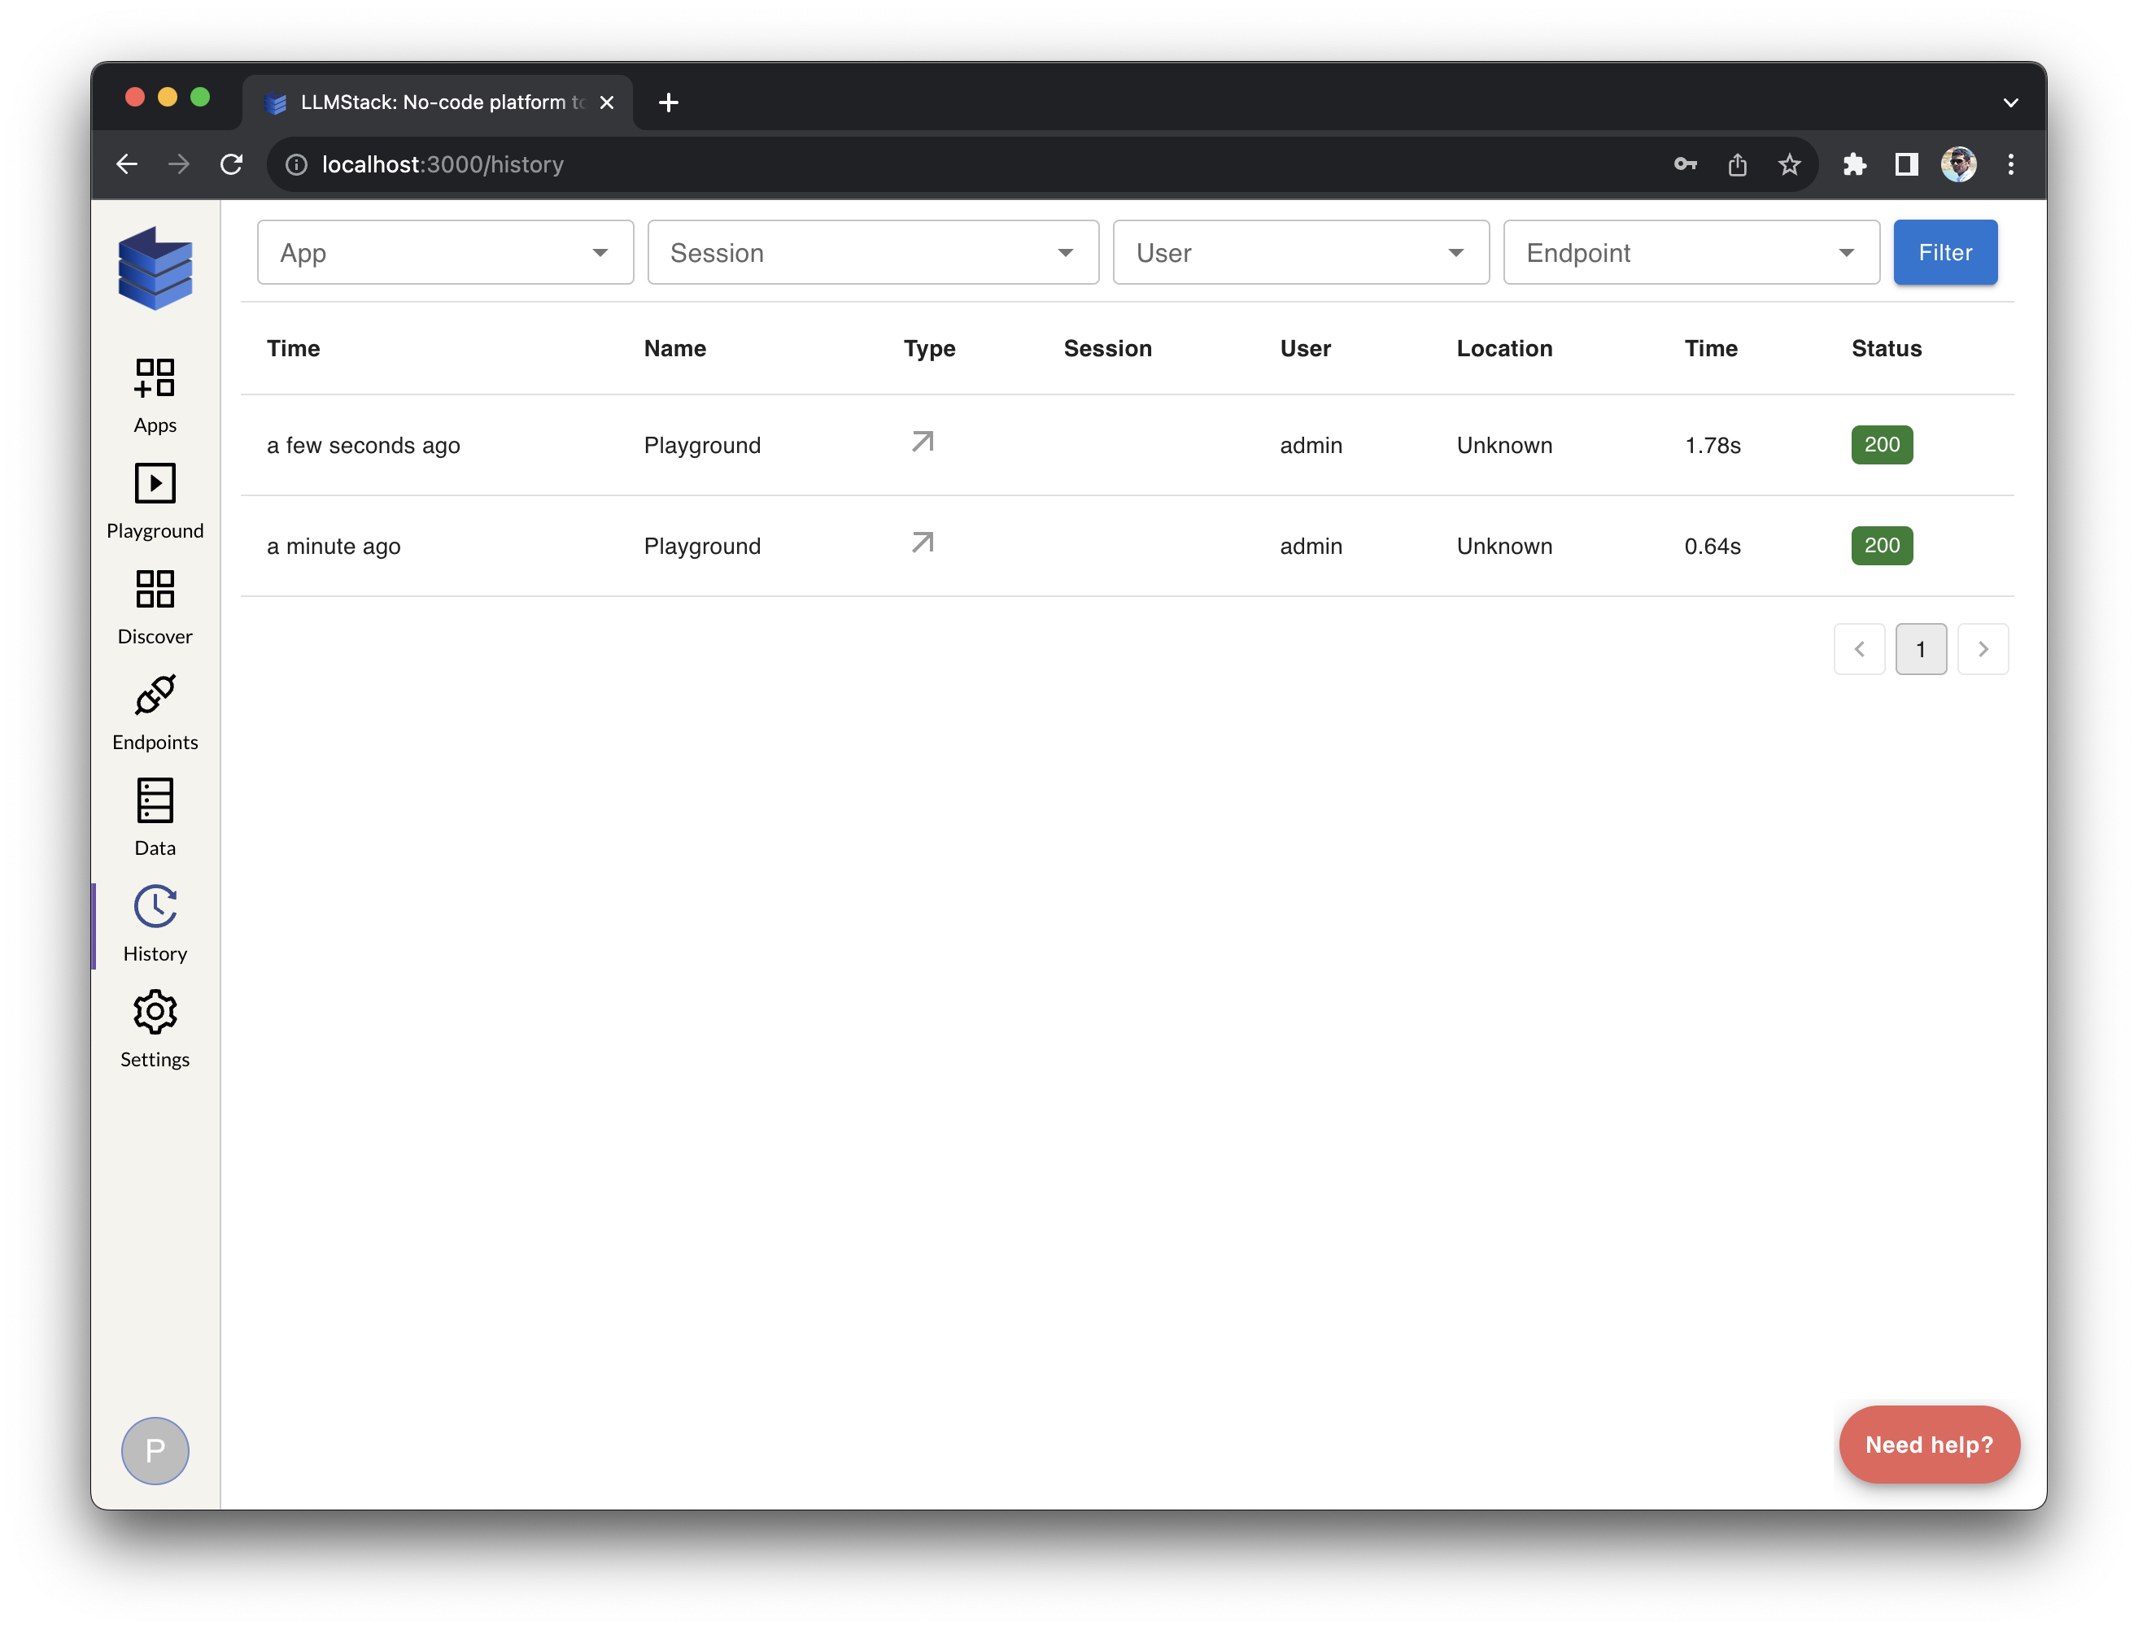This screenshot has width=2138, height=1630.
Task: Open arrow icon for first Playground row
Action: (x=922, y=442)
